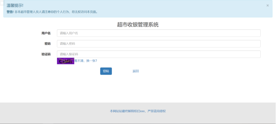The height and width of the screenshot is (124, 276).
Task: Focus the 用户名 input field
Action: tap(159, 33)
